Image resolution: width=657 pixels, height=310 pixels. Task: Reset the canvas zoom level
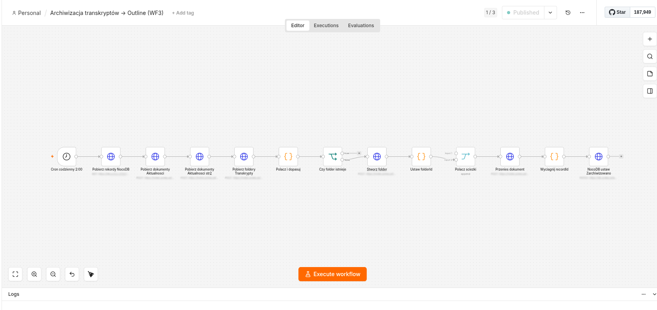point(72,274)
